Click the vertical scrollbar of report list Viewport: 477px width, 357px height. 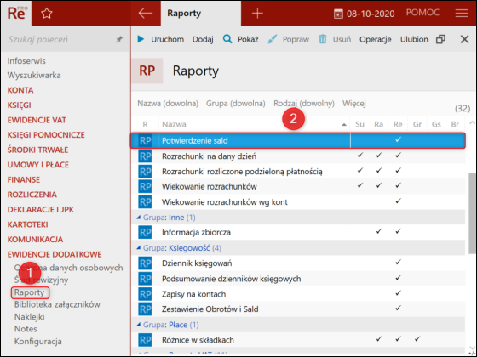[x=472, y=213]
